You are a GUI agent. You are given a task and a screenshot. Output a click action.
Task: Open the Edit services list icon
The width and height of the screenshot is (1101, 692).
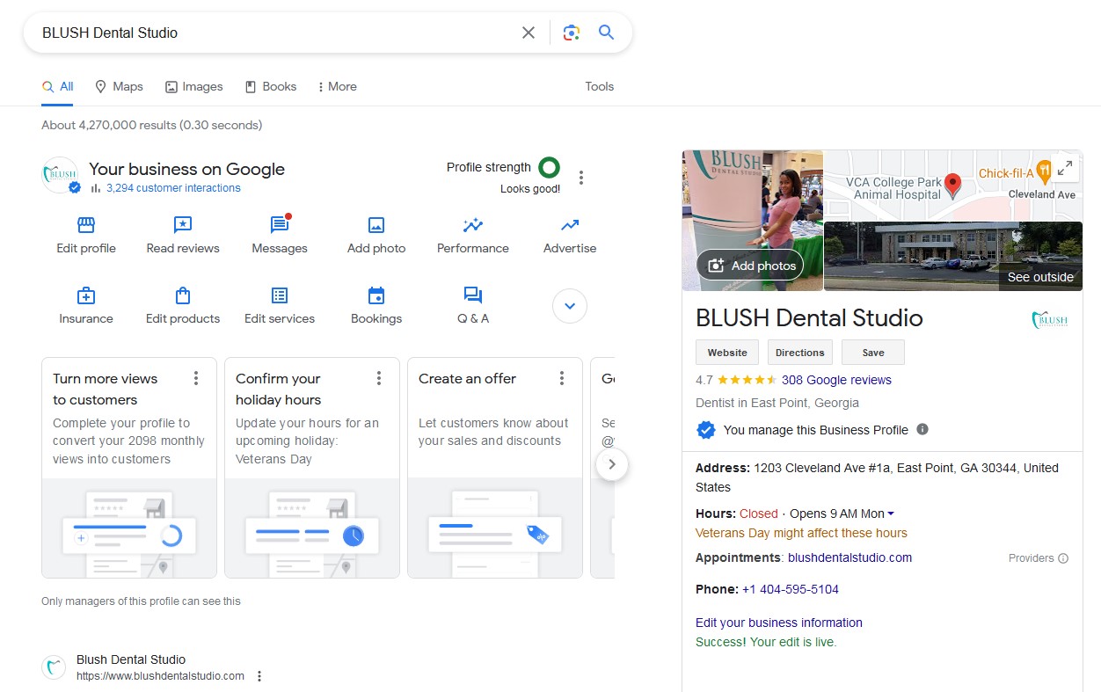[280, 295]
